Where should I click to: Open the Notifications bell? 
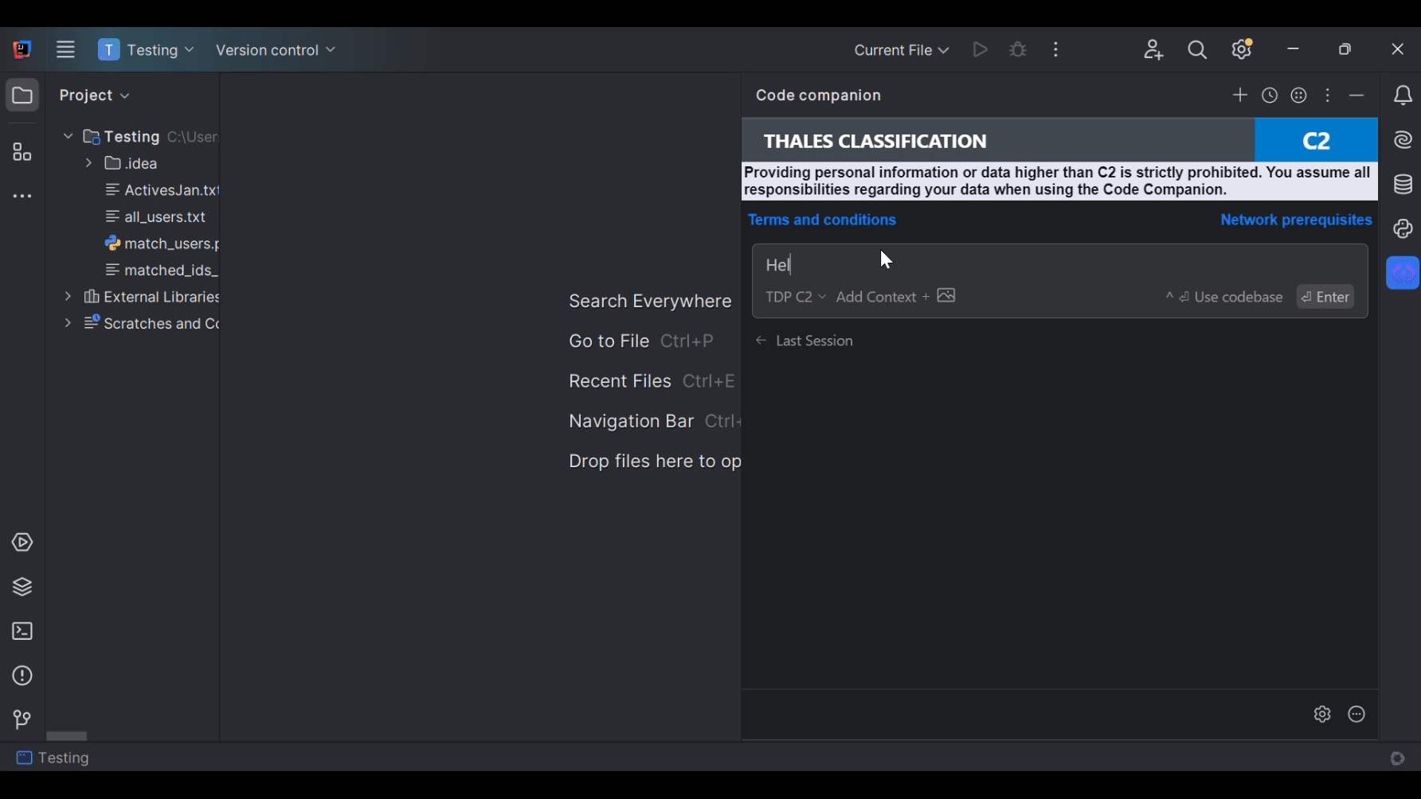click(x=1403, y=95)
